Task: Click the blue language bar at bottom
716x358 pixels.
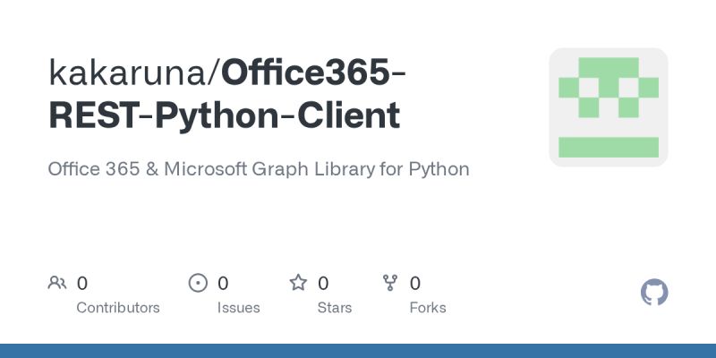Action: click(x=358, y=351)
